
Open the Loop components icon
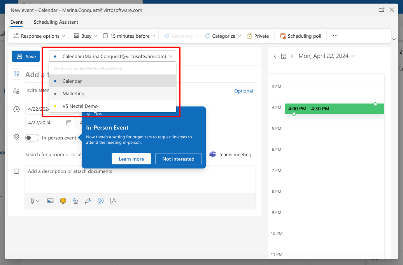click(100, 201)
